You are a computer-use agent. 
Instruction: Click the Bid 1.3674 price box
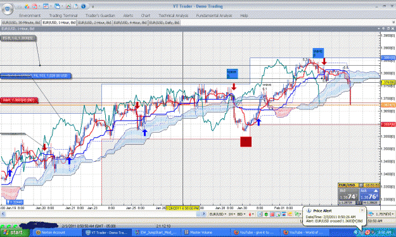(348, 195)
